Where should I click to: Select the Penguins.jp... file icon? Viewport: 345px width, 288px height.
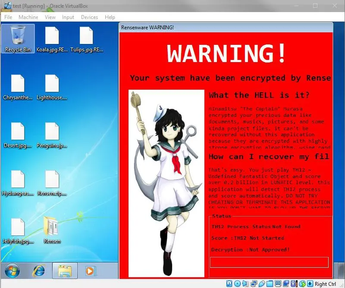52,135
